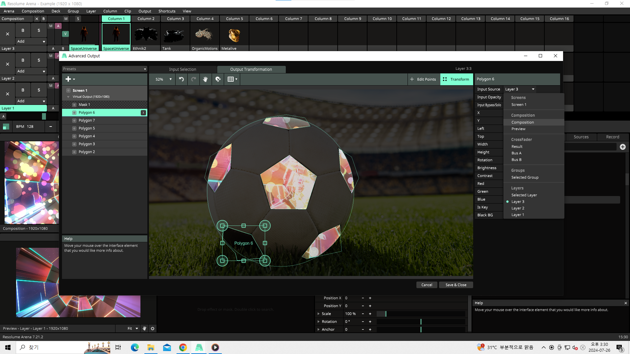The width and height of the screenshot is (630, 354).
Task: Select the hand pan tool
Action: [x=205, y=79]
